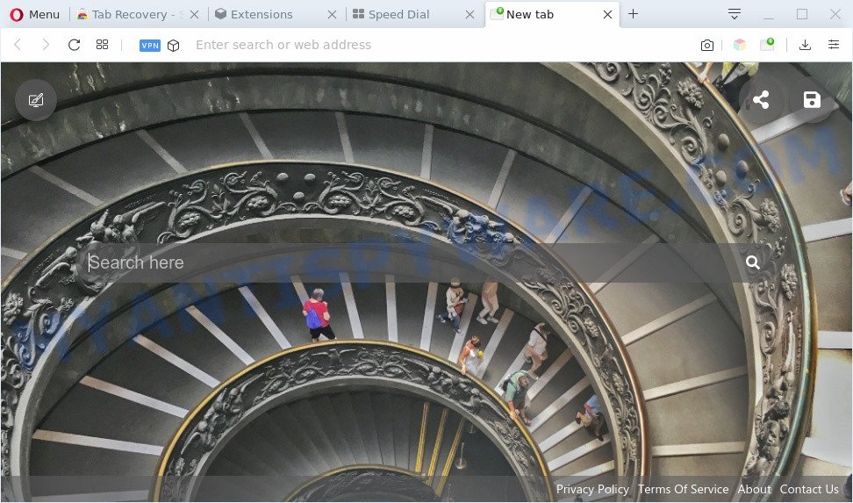Click the save floppy disk button
The width and height of the screenshot is (853, 503).
coord(812,100)
